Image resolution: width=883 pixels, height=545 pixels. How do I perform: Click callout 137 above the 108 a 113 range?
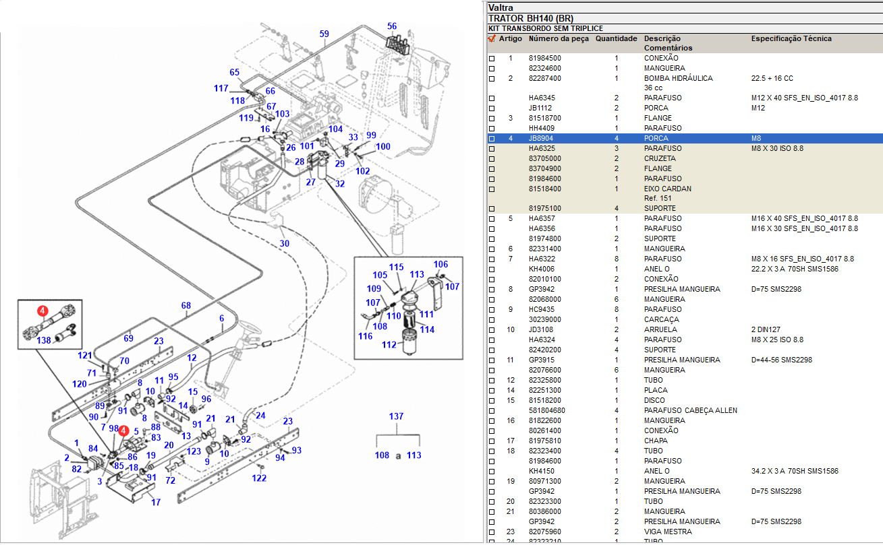point(396,416)
